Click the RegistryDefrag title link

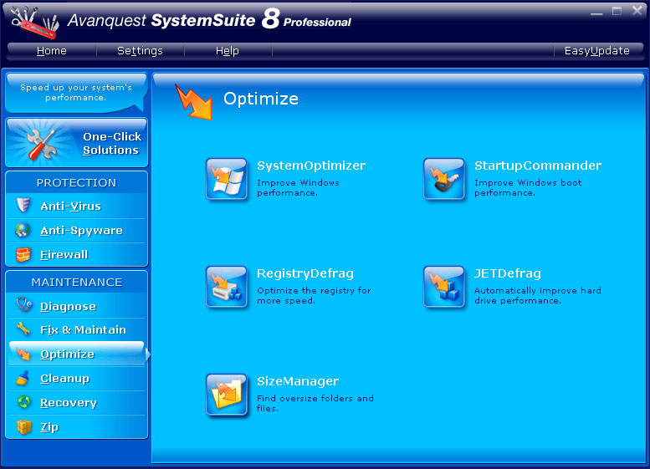pos(305,273)
